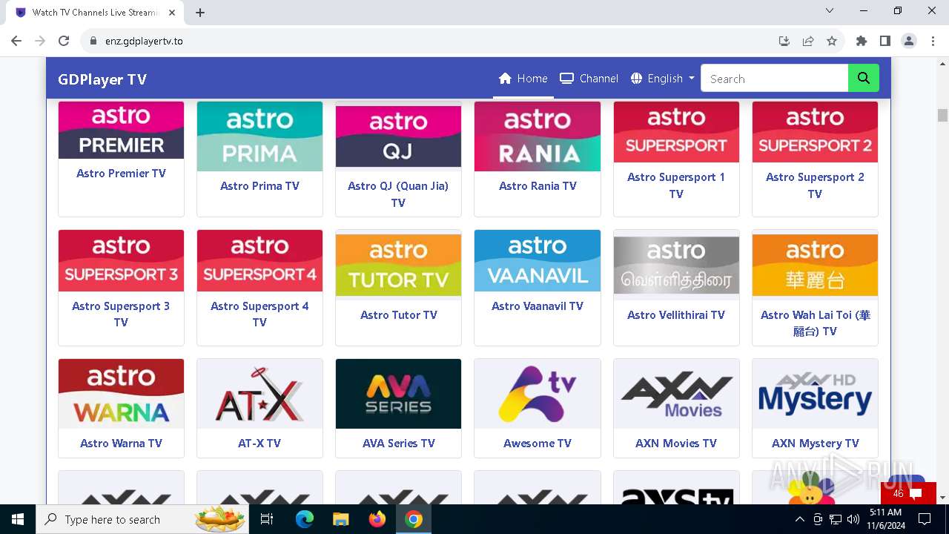
Task: Launch Firefox from taskbar
Action: pyautogui.click(x=377, y=519)
